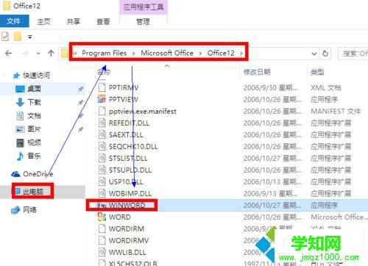Click the New Folder icon in quick access toolbar
The height and width of the screenshot is (266, 368).
coord(18,37)
